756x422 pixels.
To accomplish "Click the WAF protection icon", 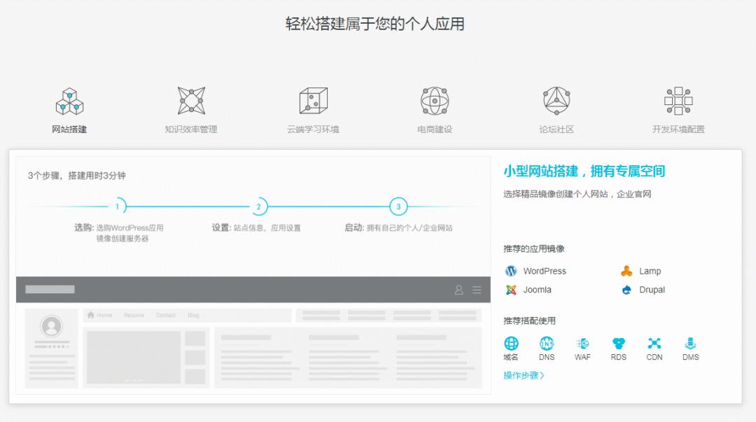I will click(x=582, y=344).
